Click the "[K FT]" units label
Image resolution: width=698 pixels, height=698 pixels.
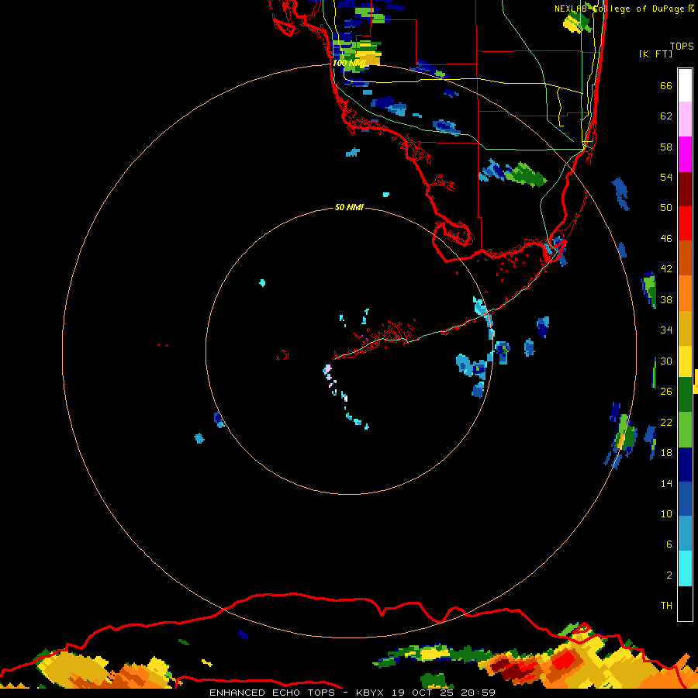click(655, 54)
